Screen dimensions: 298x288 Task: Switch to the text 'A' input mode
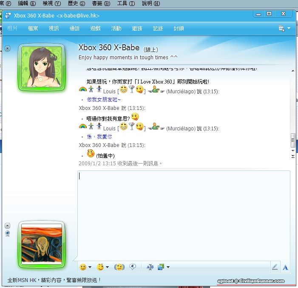pyautogui.click(x=285, y=268)
